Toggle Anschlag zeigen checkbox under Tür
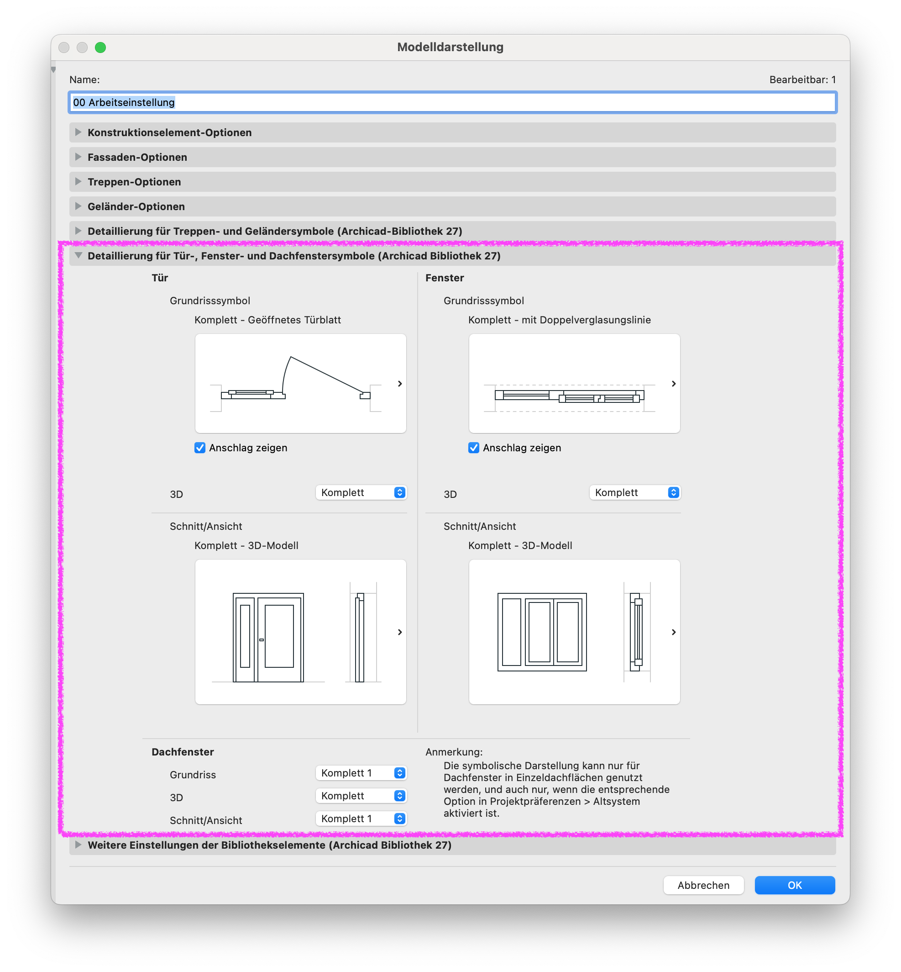 [x=200, y=448]
